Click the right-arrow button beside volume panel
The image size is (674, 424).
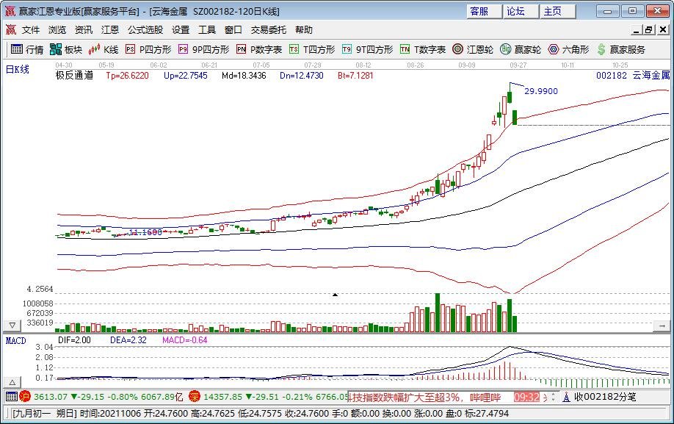pos(662,326)
